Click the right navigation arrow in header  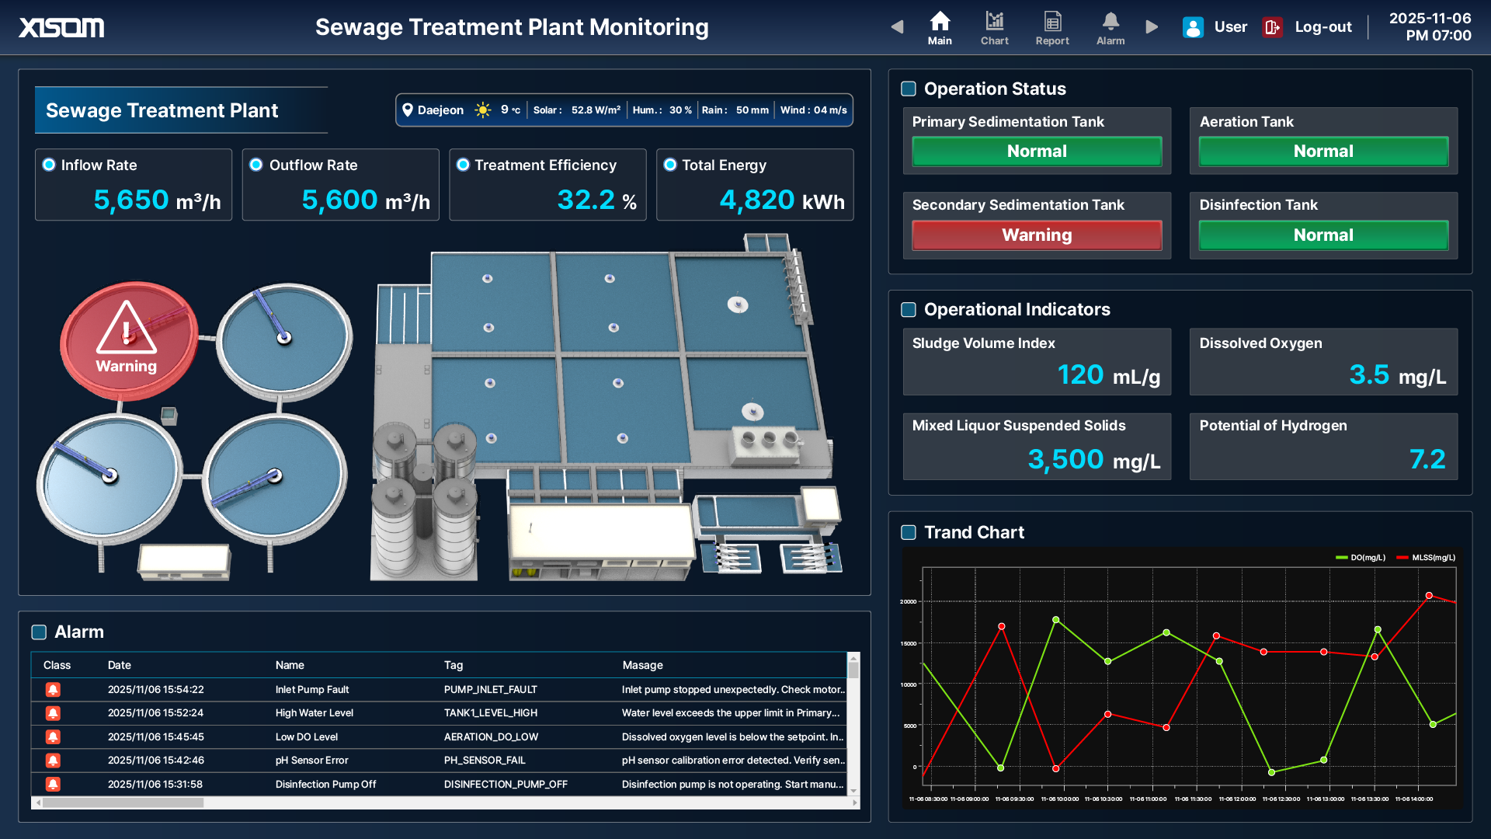tap(1152, 27)
